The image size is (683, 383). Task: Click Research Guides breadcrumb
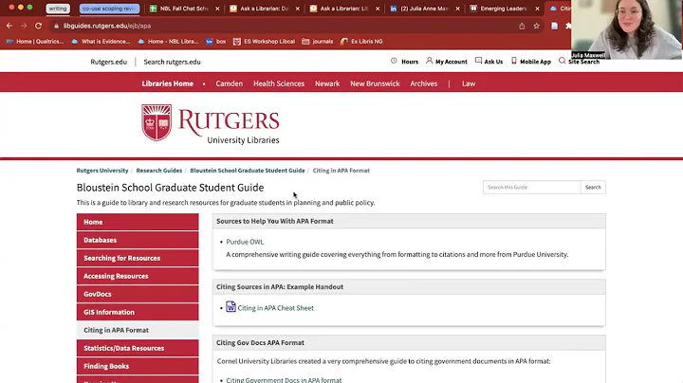[159, 171]
